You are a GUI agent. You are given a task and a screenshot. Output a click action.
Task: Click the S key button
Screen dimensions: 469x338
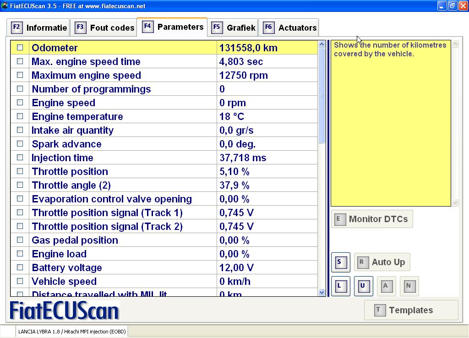(x=341, y=262)
